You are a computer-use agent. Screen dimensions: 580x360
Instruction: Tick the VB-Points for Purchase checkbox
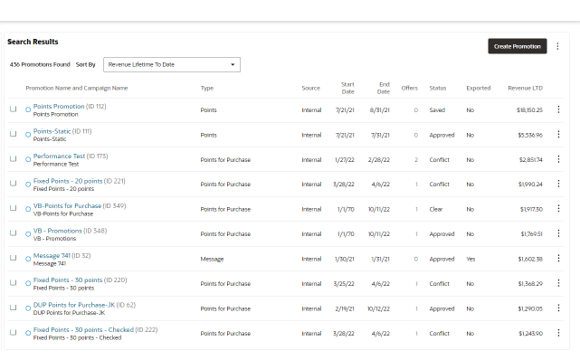coord(14,208)
